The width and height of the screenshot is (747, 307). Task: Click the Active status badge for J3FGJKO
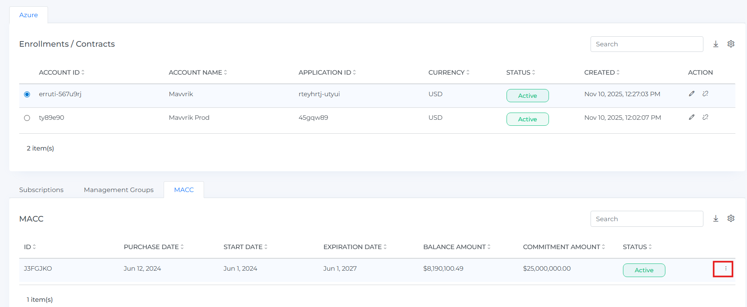pyautogui.click(x=644, y=270)
